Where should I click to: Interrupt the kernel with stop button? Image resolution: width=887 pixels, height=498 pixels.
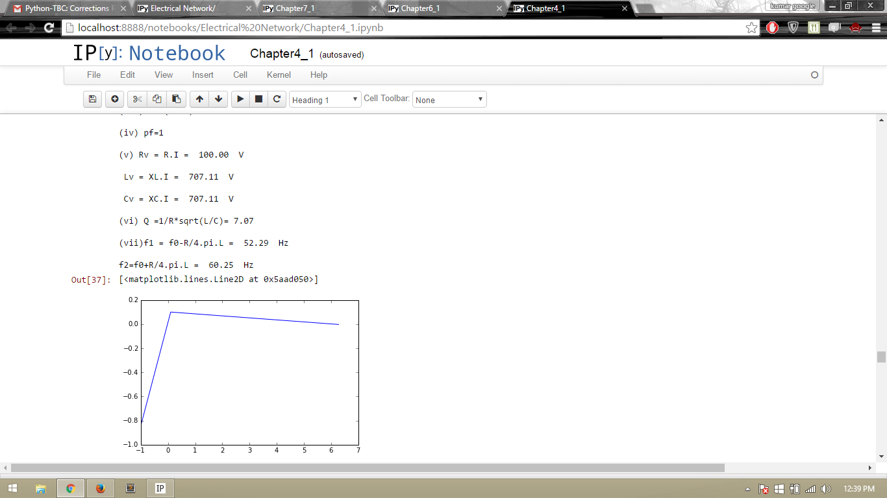[x=258, y=99]
